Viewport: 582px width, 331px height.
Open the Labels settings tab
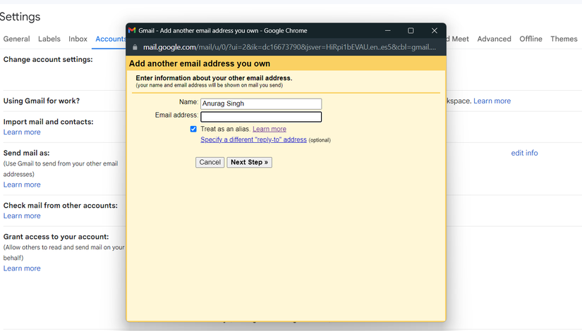(x=49, y=39)
